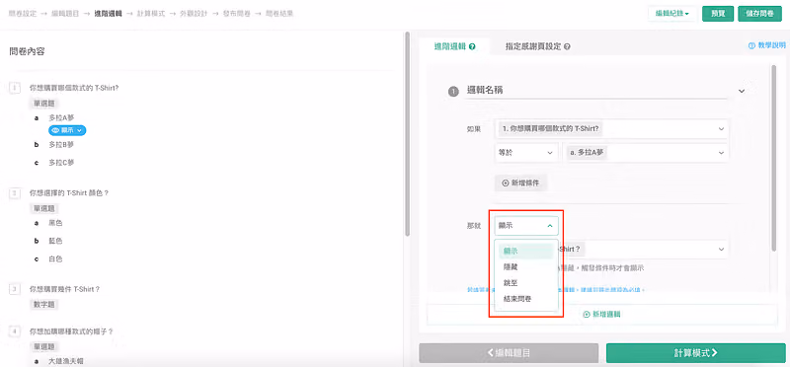Go to 計算模式 step in breadcrumb

[x=151, y=14]
